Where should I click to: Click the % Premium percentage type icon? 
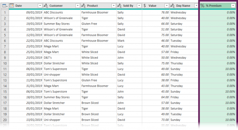coord(202,6)
